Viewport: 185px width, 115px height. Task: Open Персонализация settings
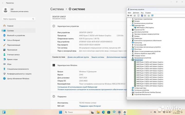pyautogui.click(x=19, y=45)
